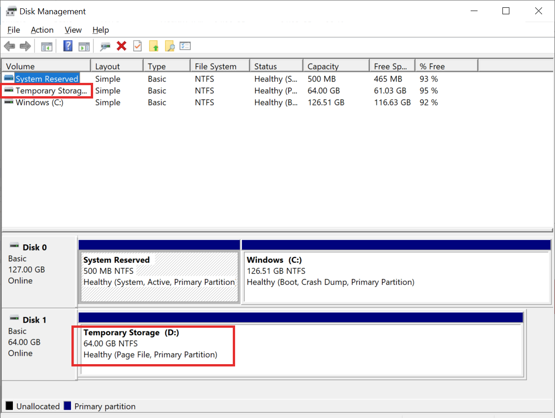Viewport: 555px width, 418px height.
Task: Click the Unallocated legend label
Action: [x=38, y=406]
